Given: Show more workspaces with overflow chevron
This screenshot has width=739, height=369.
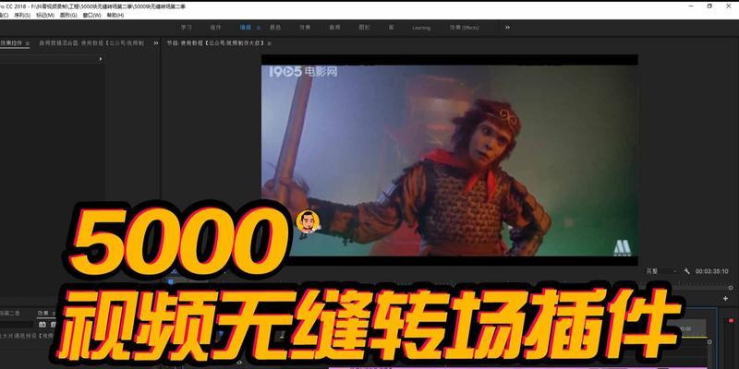Looking at the screenshot, I should pyautogui.click(x=507, y=28).
